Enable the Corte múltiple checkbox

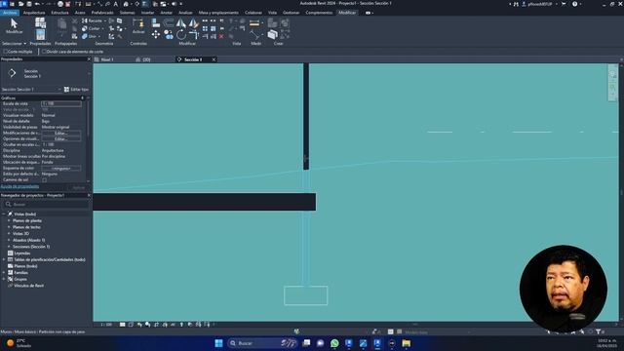pos(6,52)
